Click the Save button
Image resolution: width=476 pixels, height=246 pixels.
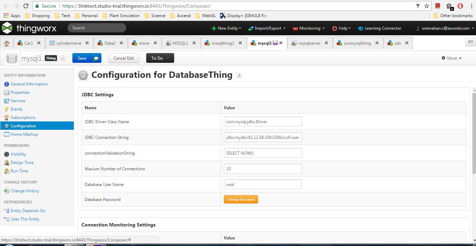click(x=82, y=58)
